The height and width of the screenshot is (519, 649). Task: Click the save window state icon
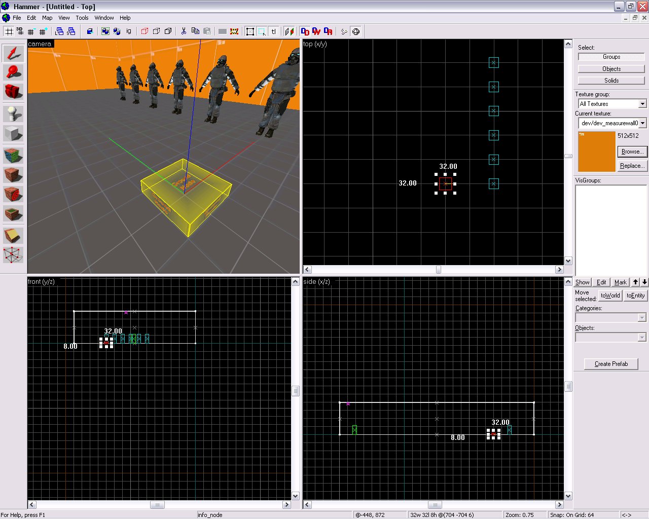tap(71, 31)
